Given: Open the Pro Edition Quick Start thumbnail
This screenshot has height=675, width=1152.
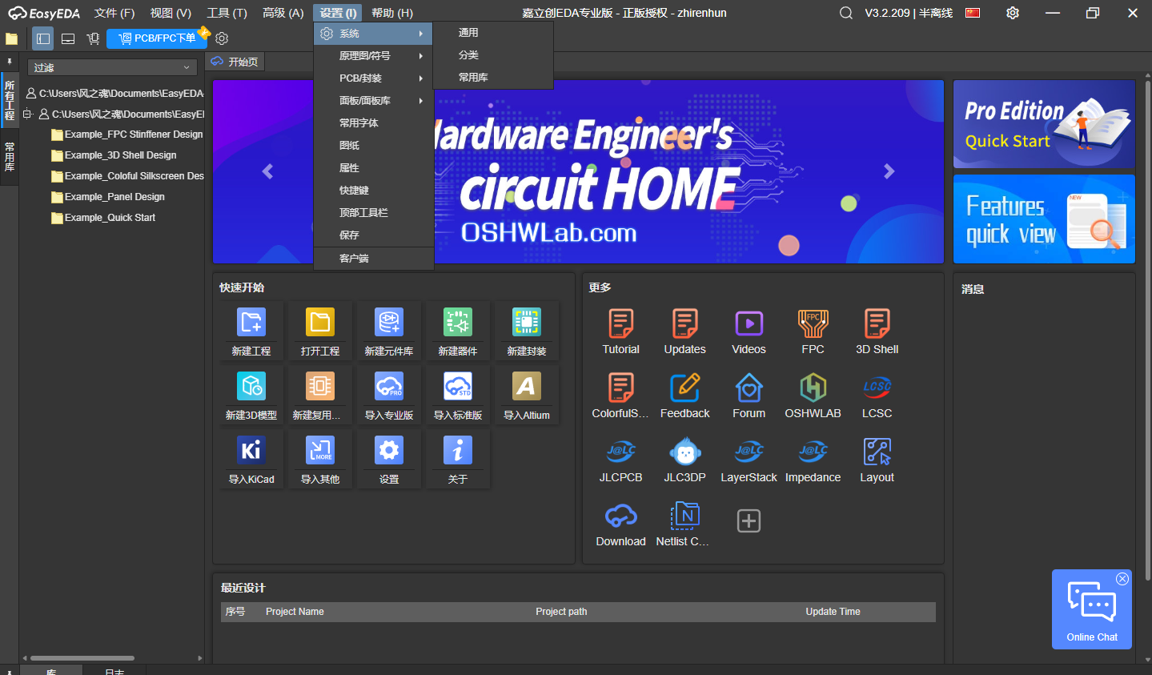Looking at the screenshot, I should pos(1044,124).
